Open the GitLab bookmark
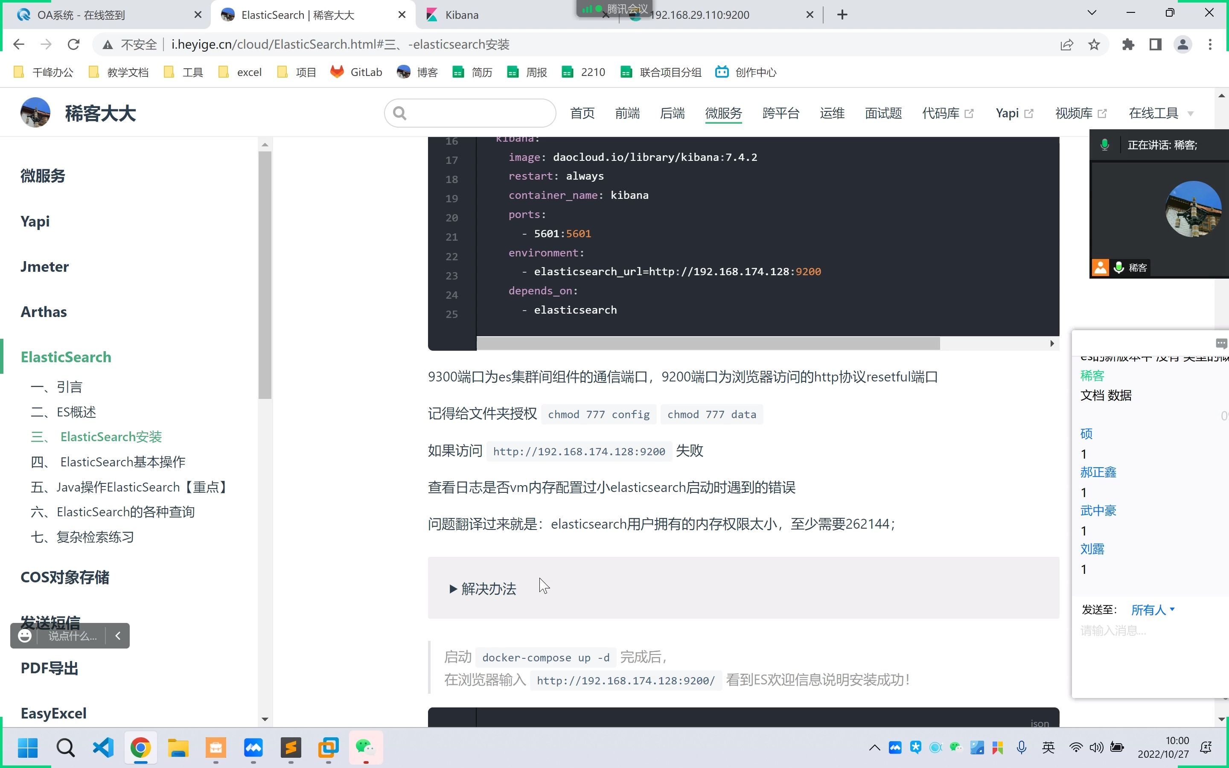This screenshot has width=1229, height=768. (356, 72)
